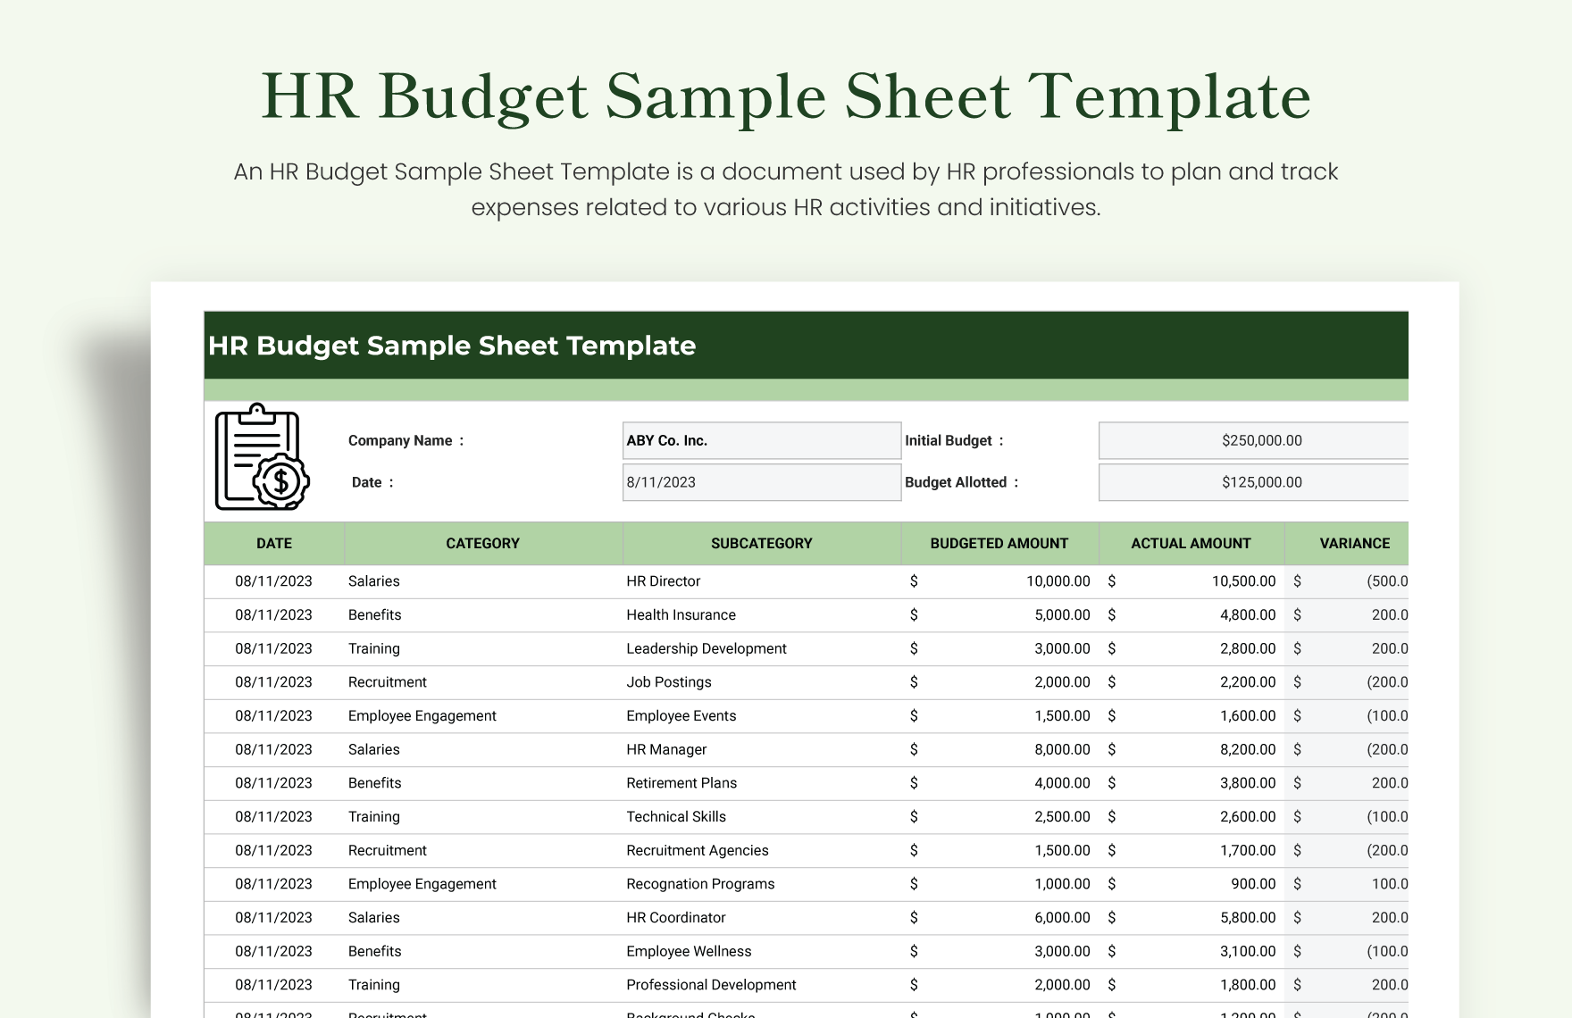Select the $125,000.00 budget allotted field

pyautogui.click(x=1253, y=482)
